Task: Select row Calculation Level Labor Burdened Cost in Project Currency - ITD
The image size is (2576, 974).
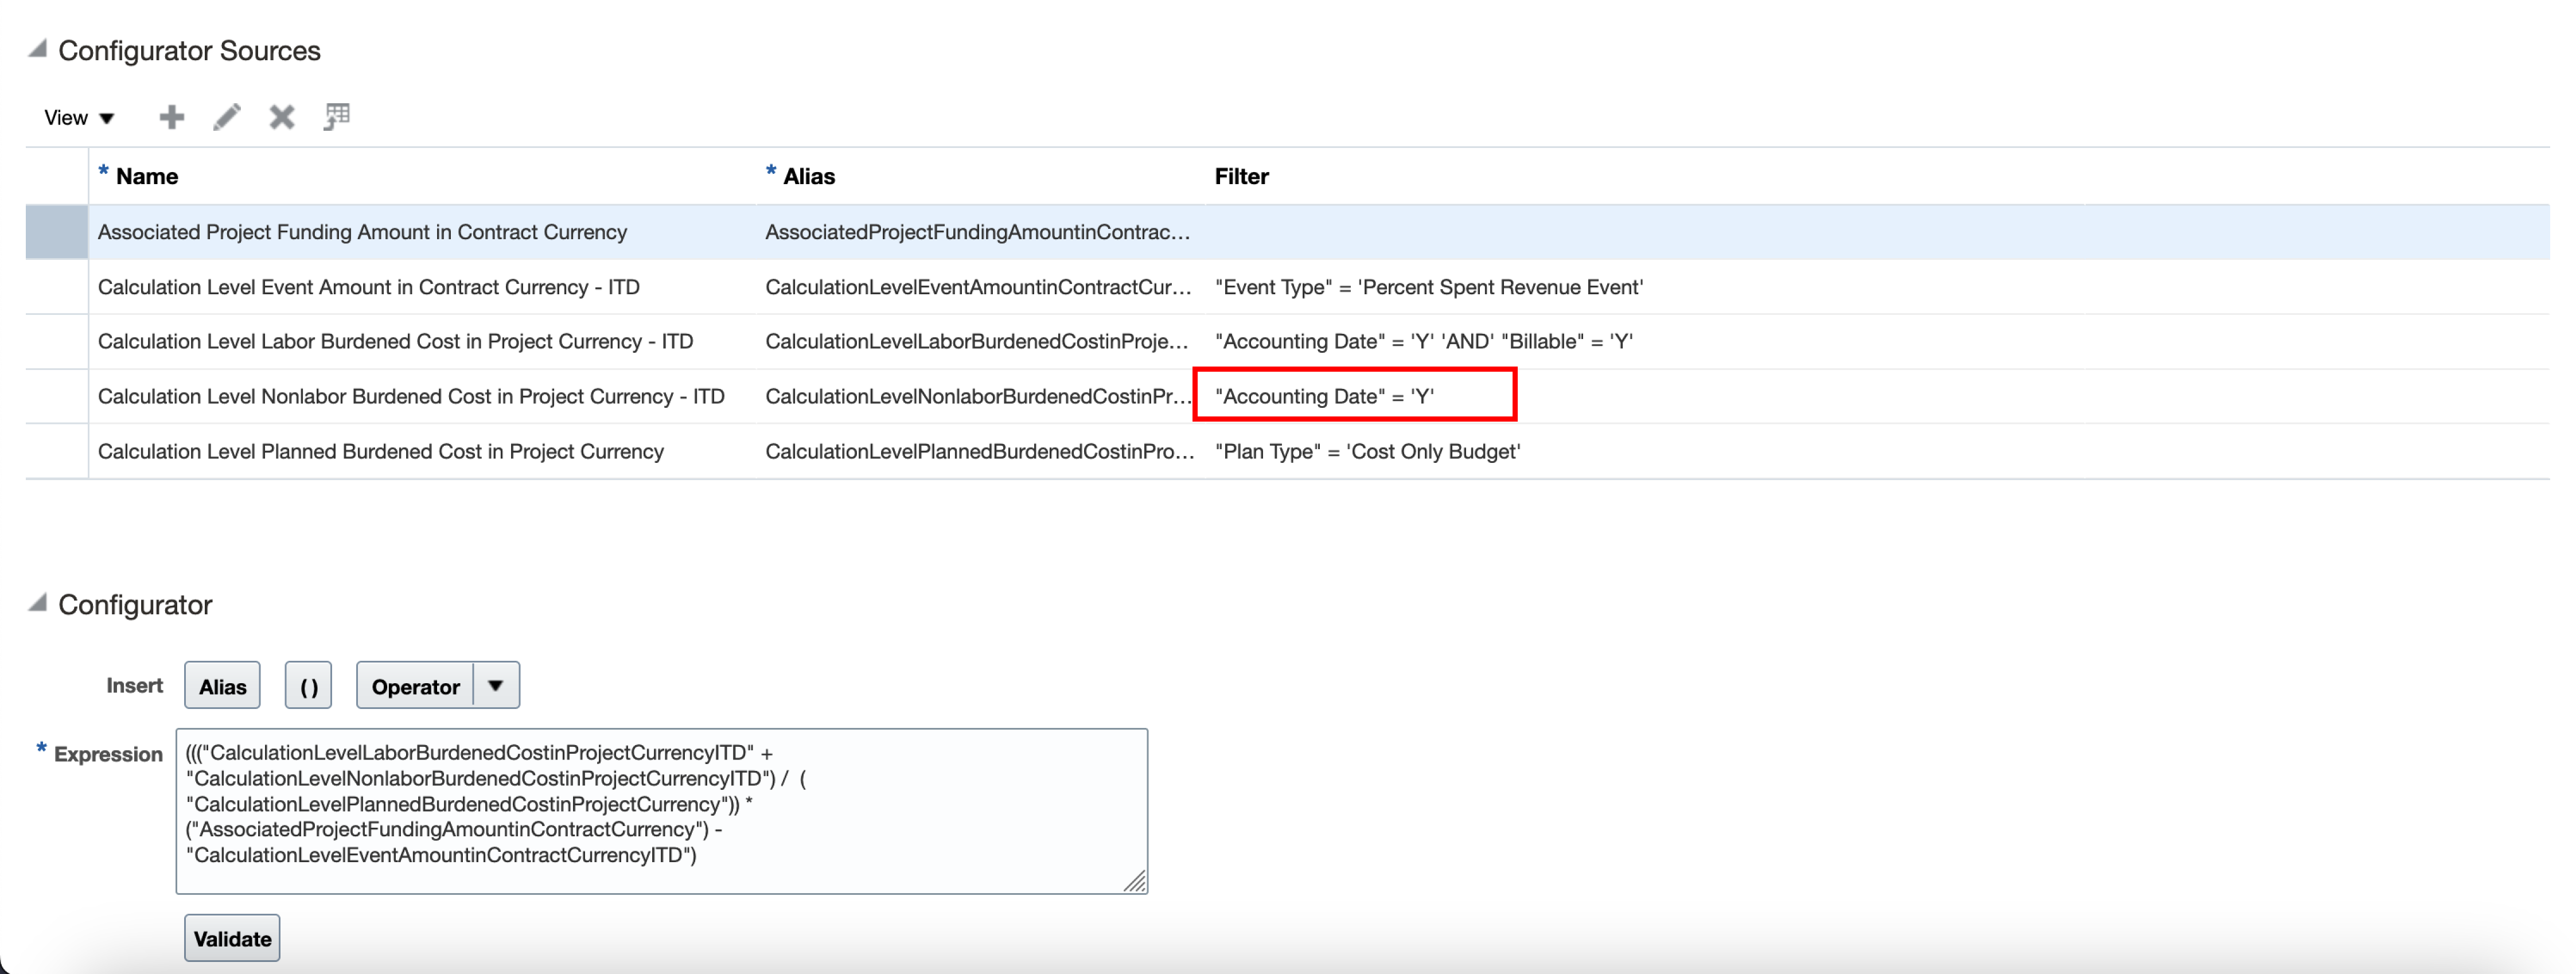Action: pyautogui.click(x=1288, y=342)
